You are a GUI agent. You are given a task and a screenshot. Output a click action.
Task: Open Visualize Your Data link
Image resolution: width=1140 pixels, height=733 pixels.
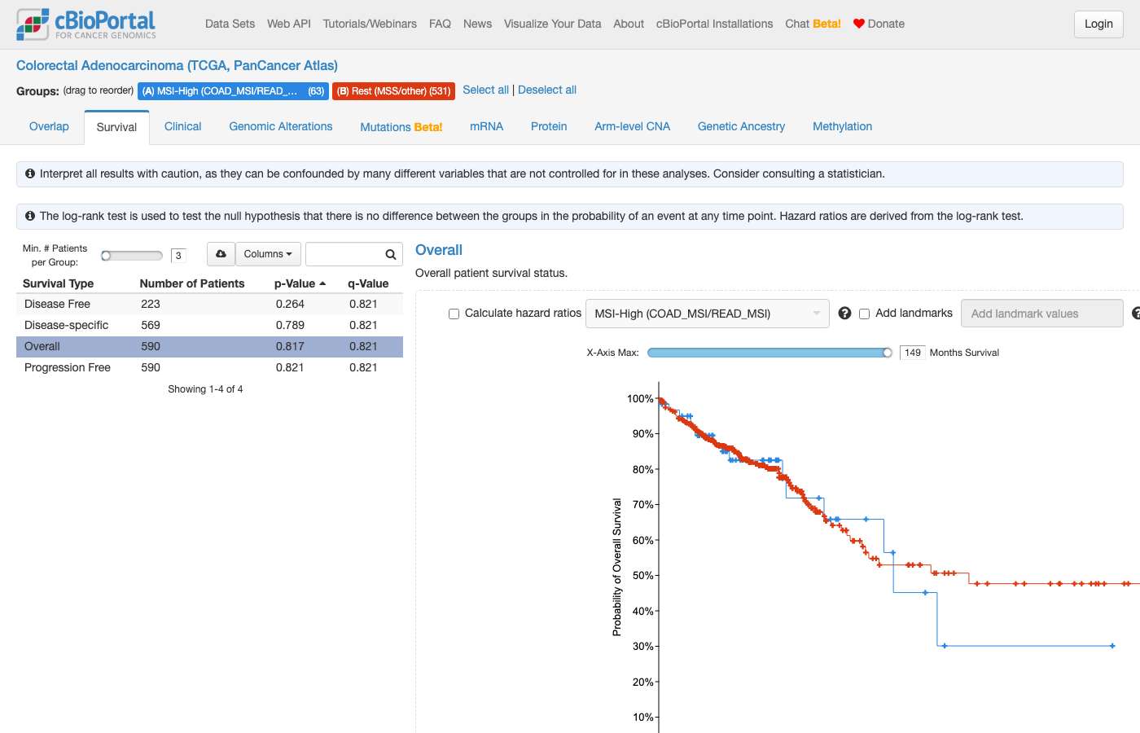552,24
